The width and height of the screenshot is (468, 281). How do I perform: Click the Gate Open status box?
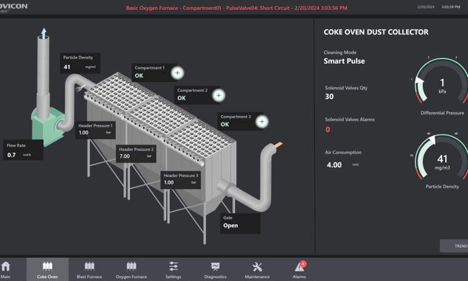pos(240,223)
